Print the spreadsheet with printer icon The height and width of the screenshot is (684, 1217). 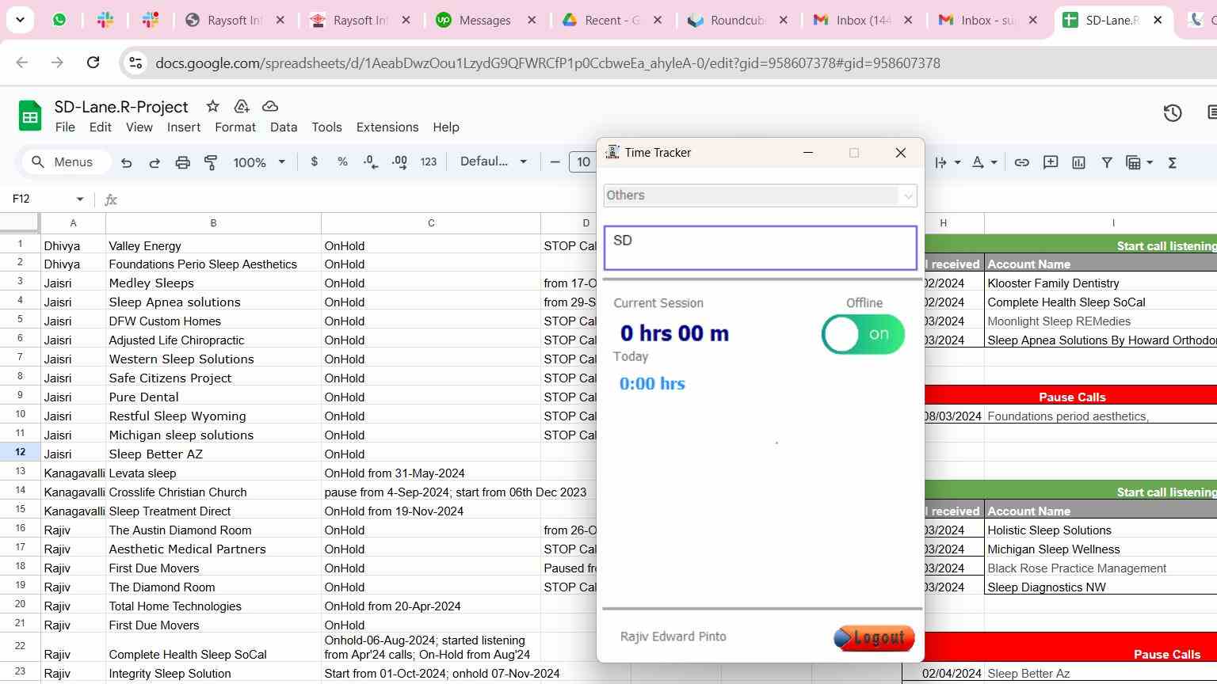tap(183, 162)
